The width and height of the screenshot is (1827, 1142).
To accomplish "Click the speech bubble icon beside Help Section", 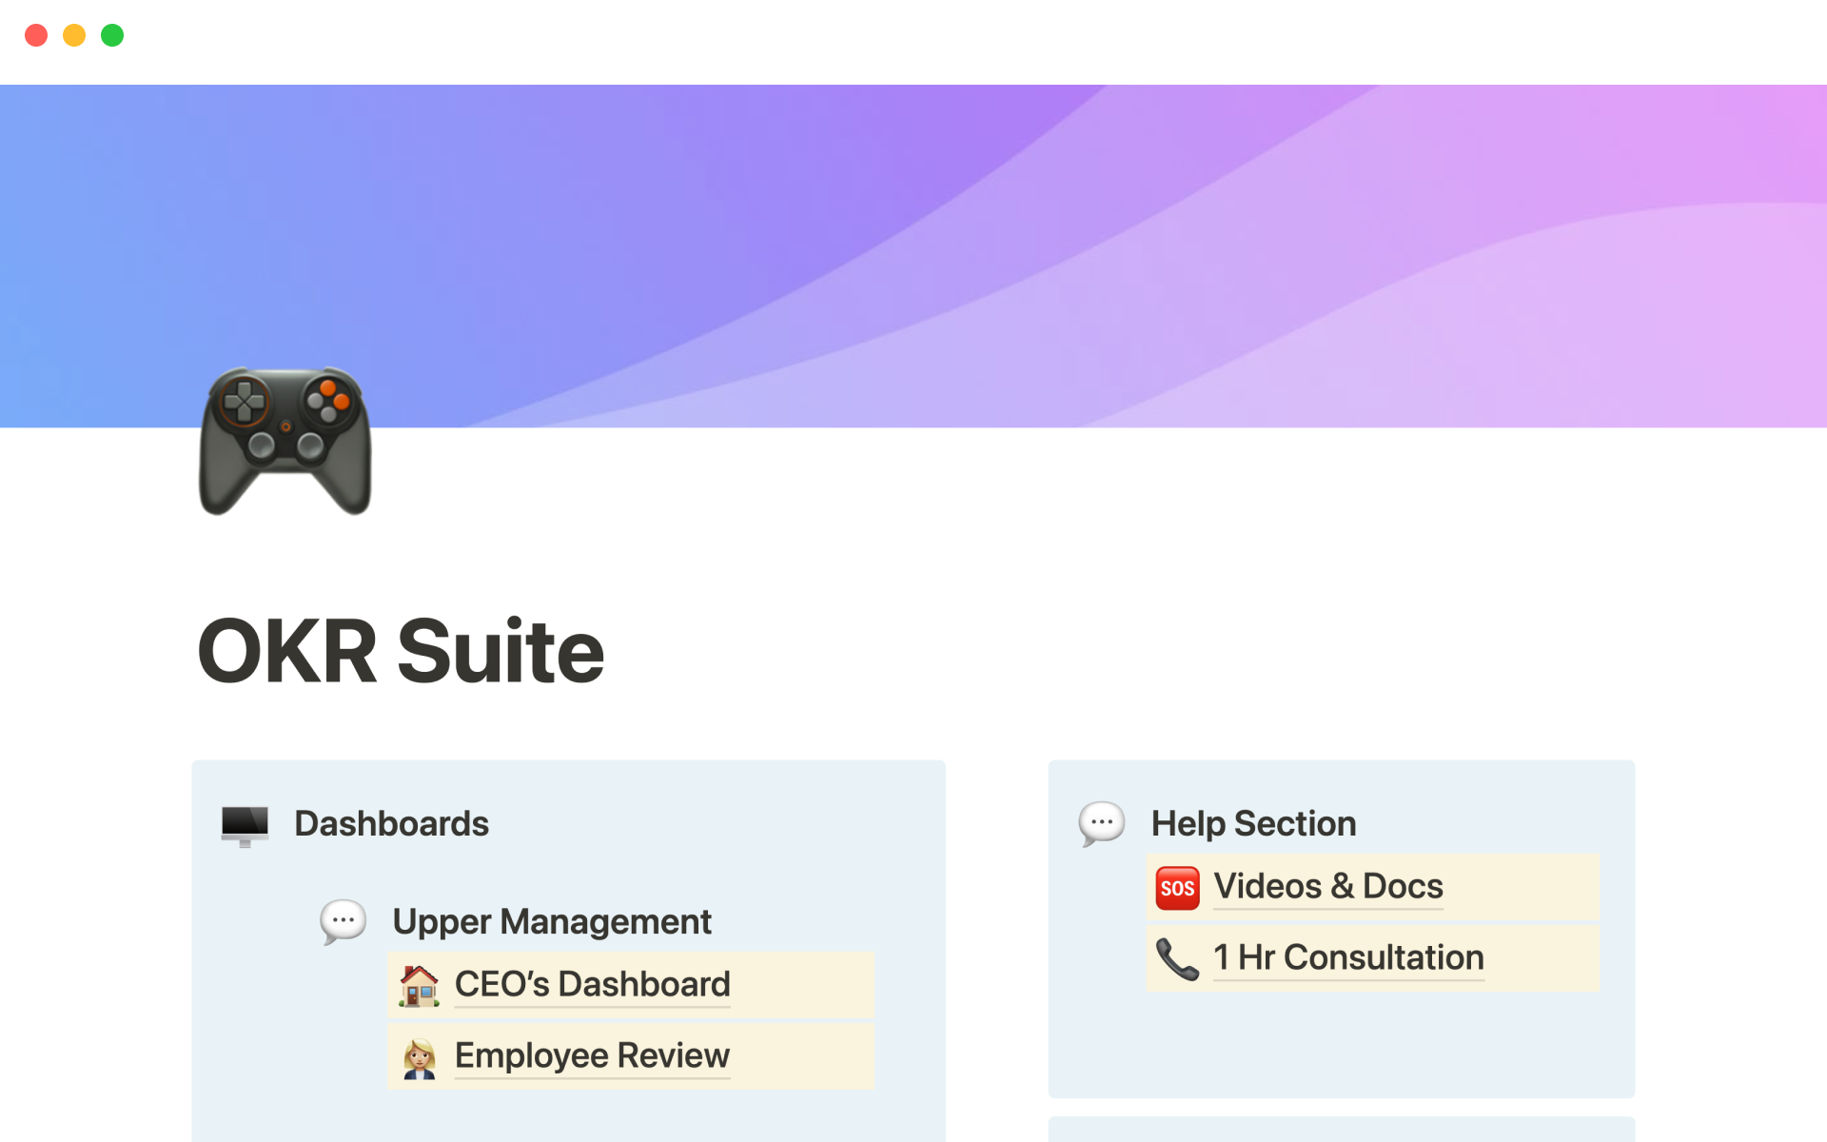I will (x=1101, y=823).
